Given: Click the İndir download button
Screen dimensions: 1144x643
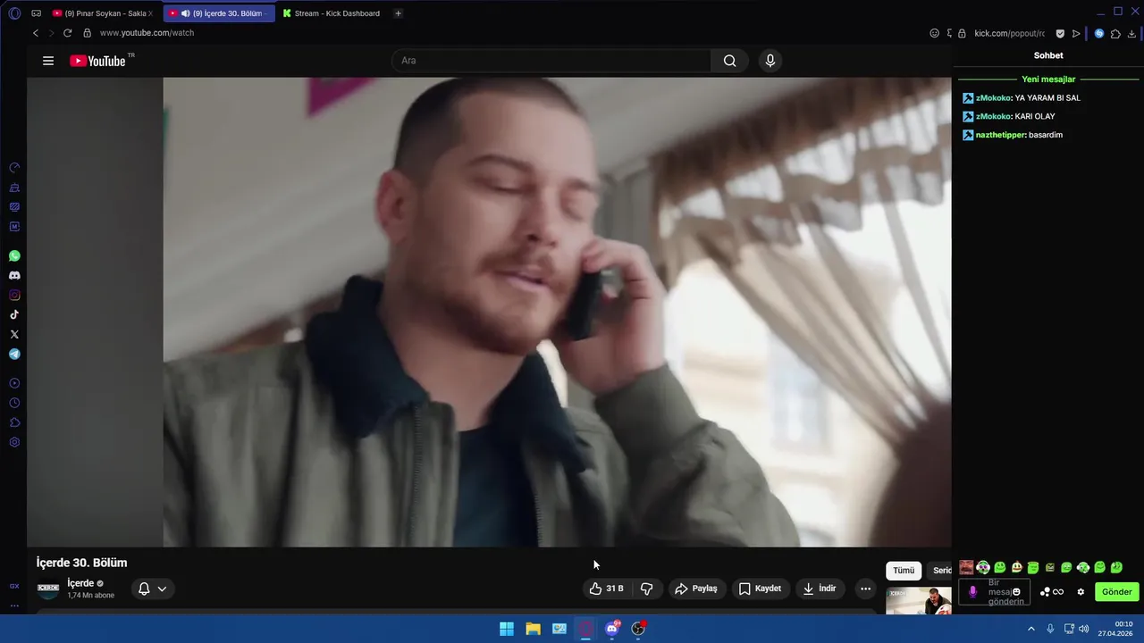Looking at the screenshot, I should pos(820,589).
